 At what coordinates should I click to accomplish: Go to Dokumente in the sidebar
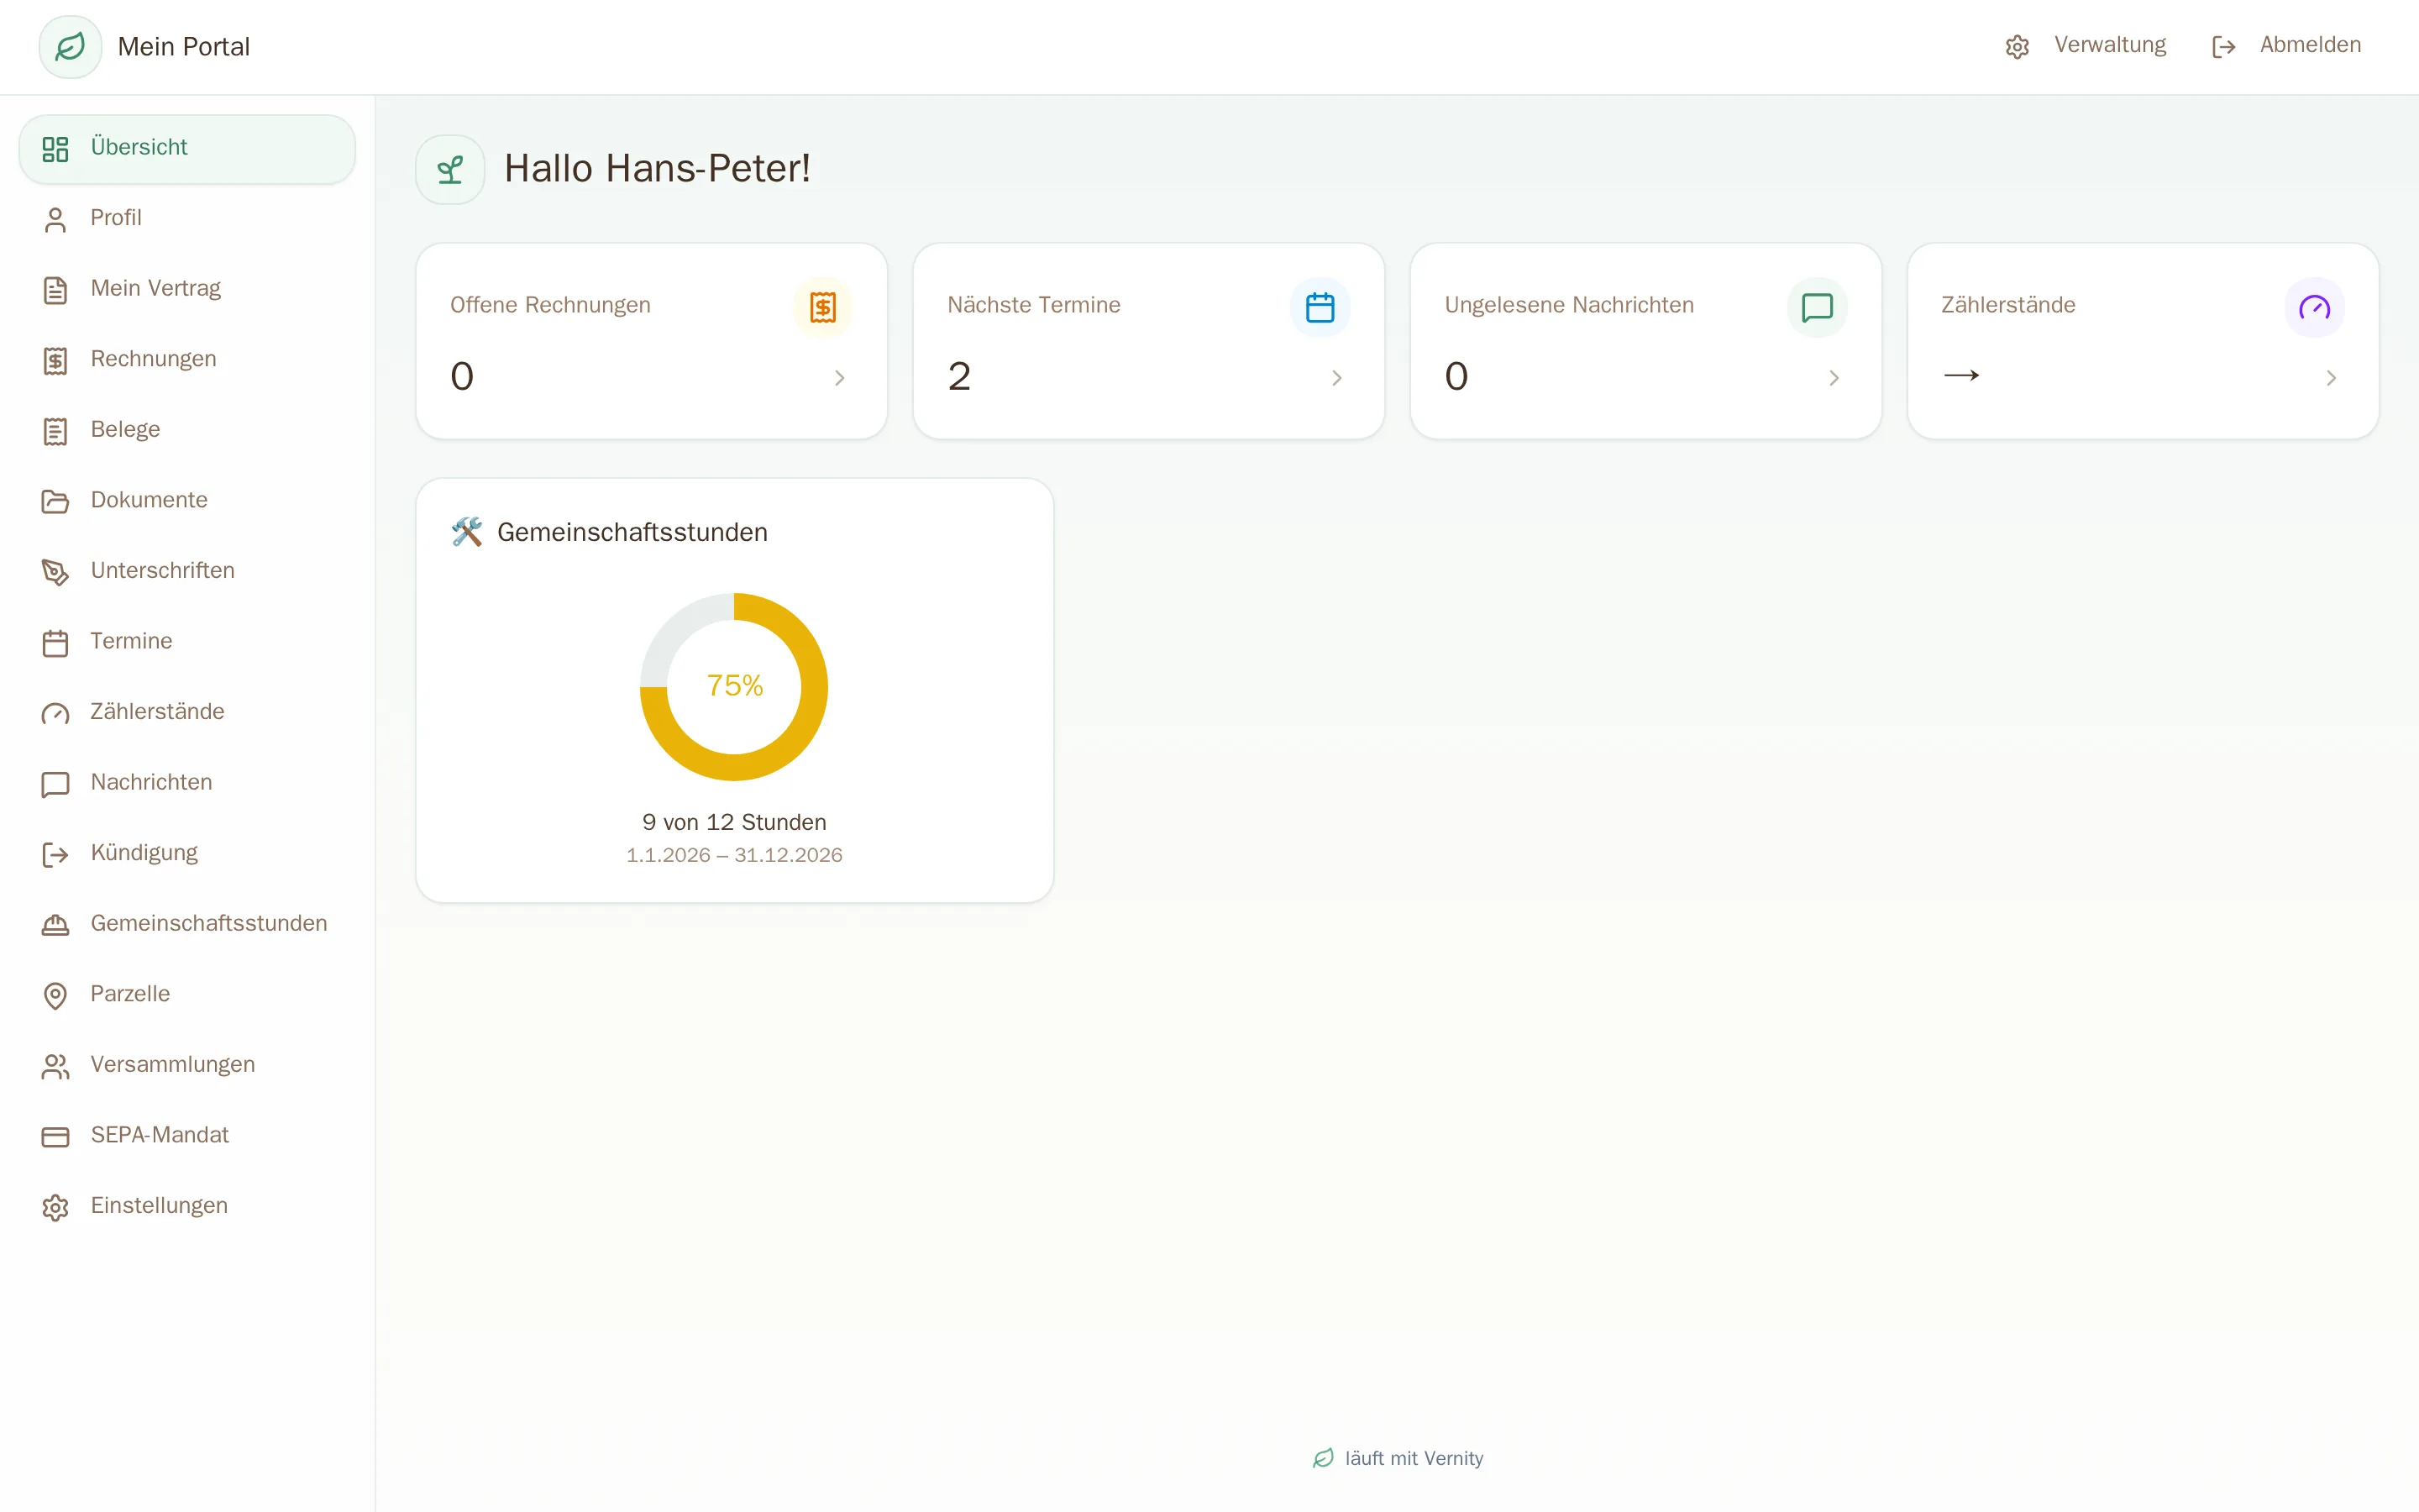point(187,502)
